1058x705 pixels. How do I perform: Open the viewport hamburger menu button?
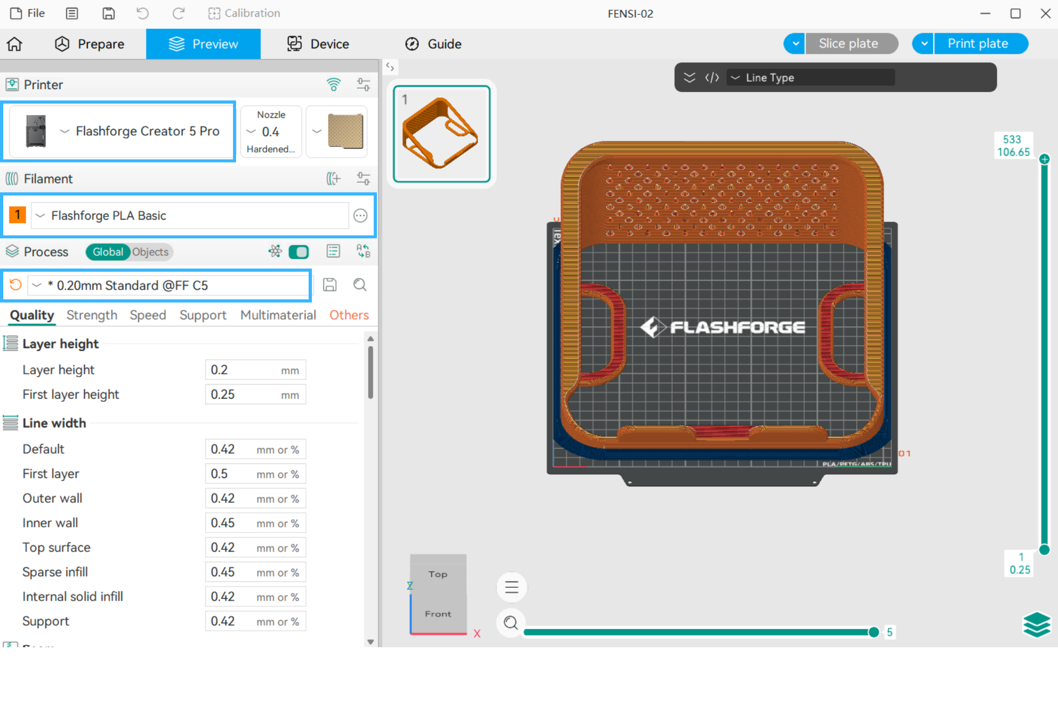[x=512, y=587]
